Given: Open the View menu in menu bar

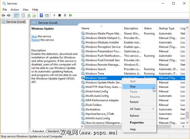Looking at the screenshot, I should (26, 10).
